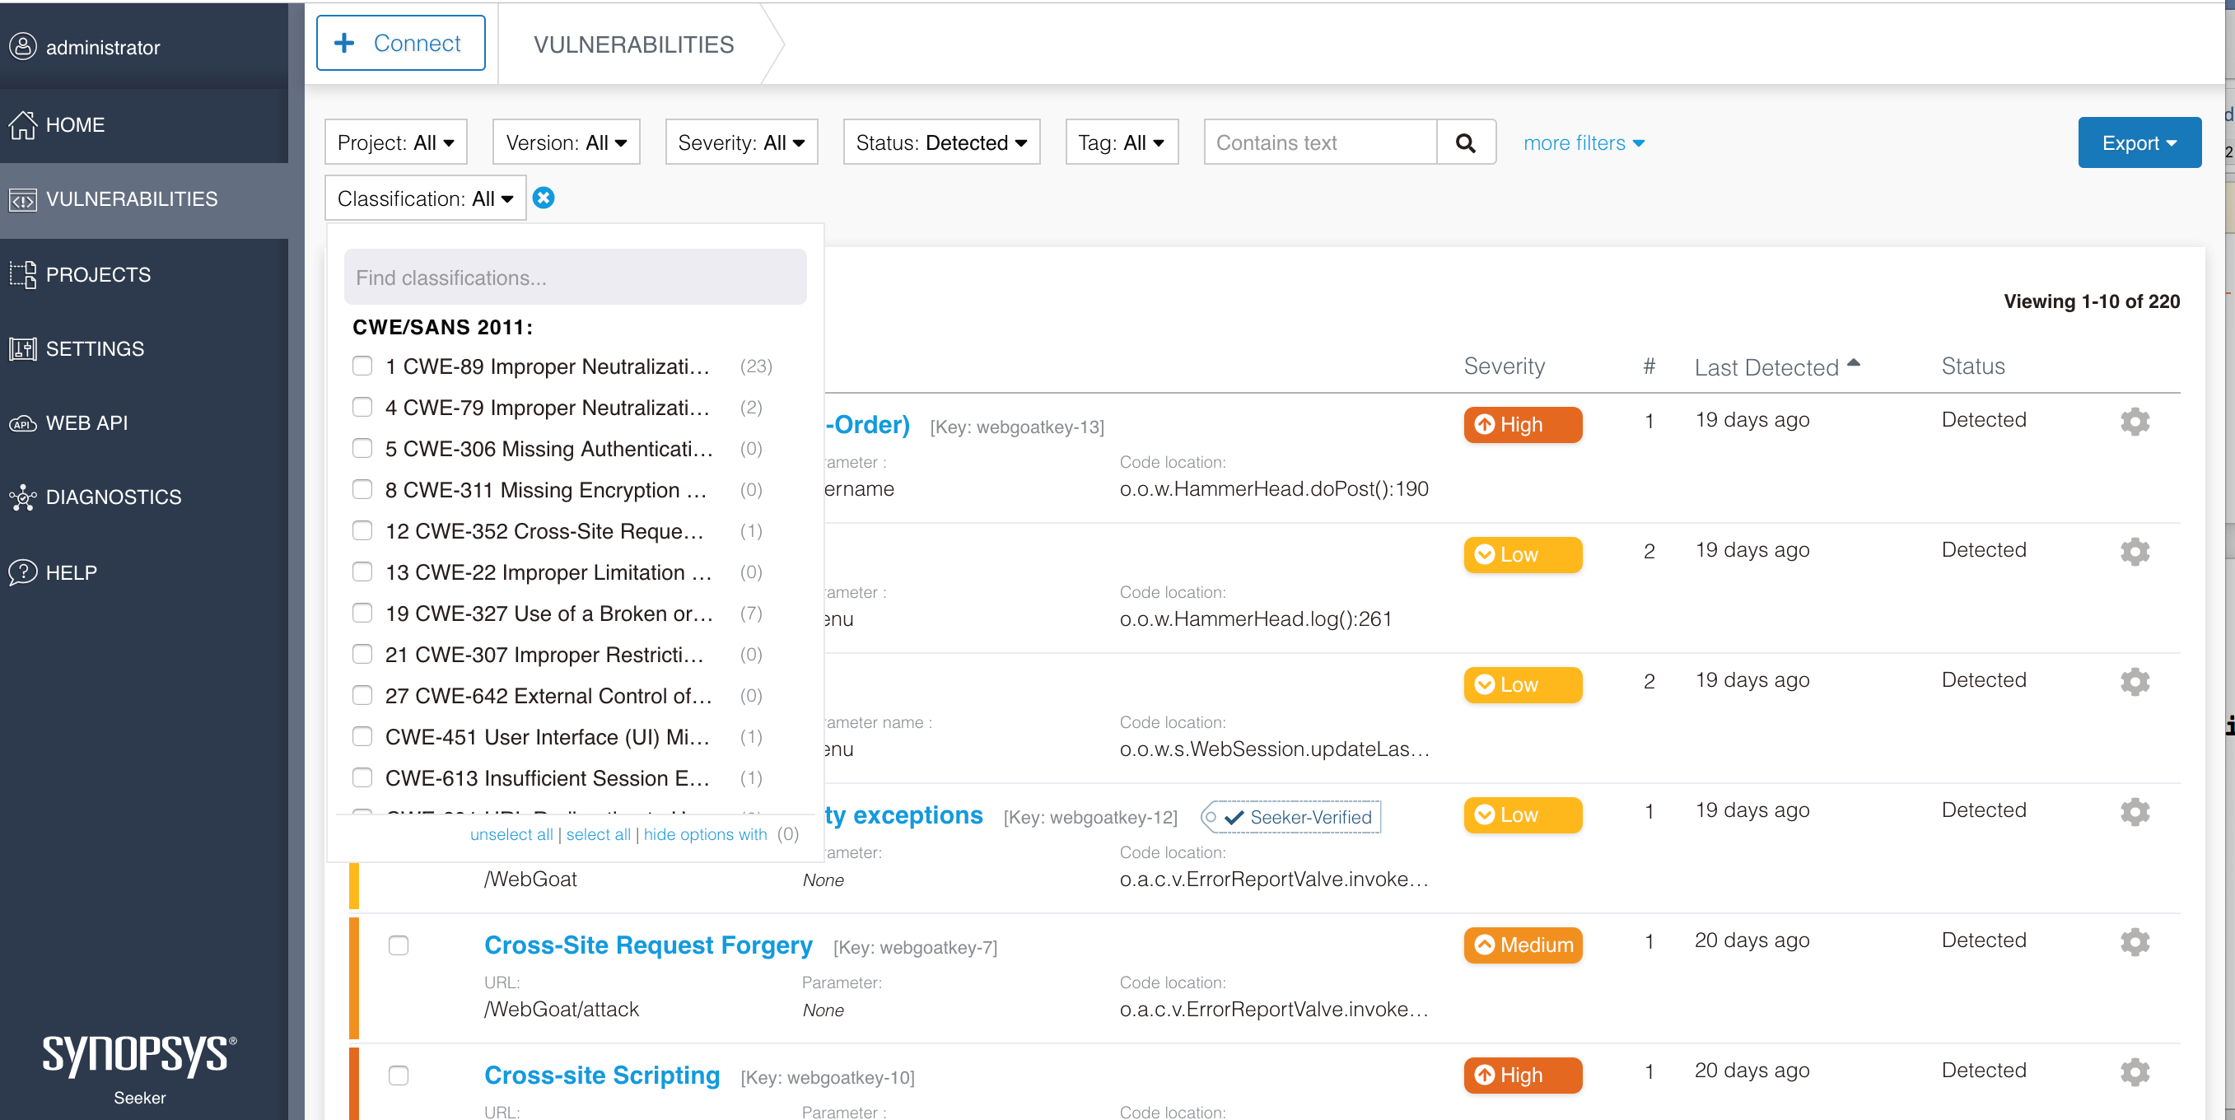Click the Projects sidebar icon
The image size is (2235, 1120).
(22, 275)
